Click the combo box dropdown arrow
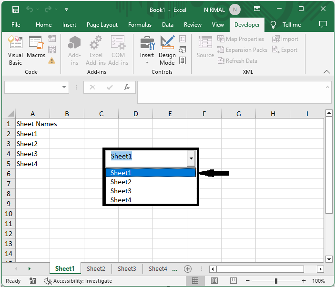 point(191,158)
